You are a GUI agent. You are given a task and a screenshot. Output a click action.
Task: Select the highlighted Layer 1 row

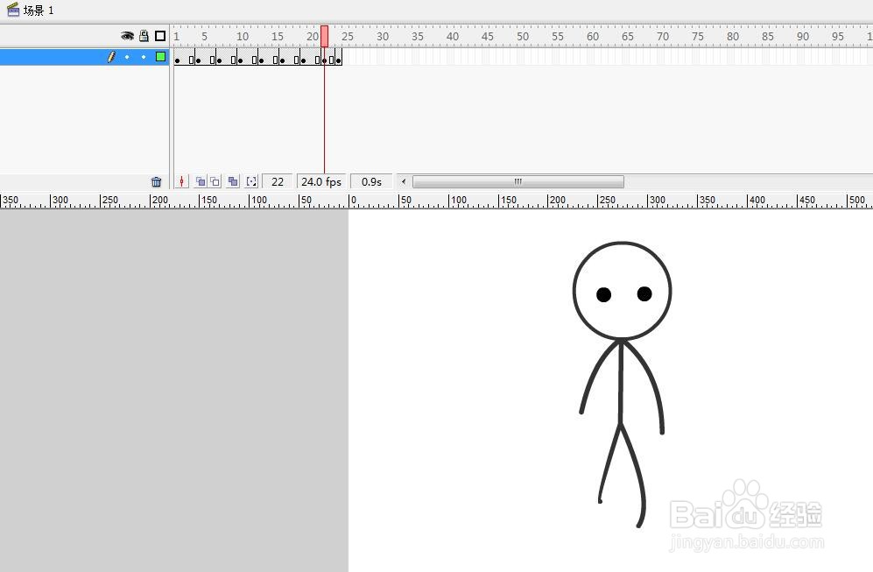[53, 56]
